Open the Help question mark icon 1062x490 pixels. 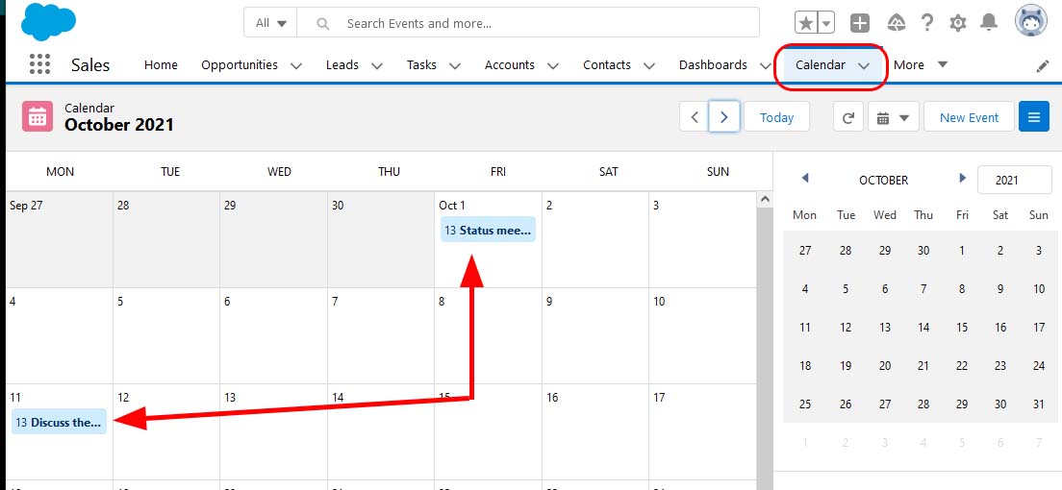pos(927,23)
